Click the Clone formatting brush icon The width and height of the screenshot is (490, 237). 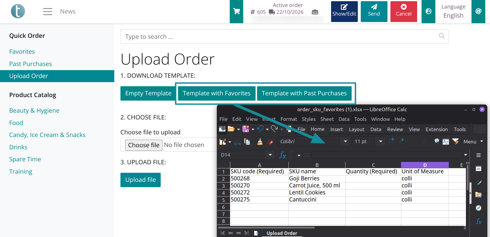tap(260, 142)
